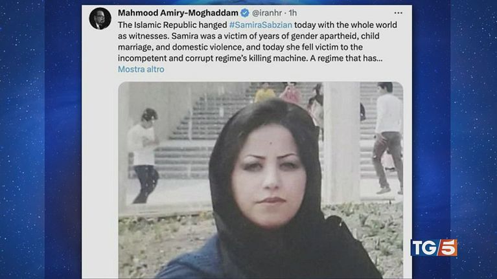
Task: Open Mahmood Amiry-Moghaddam's profile avatar
Action: coord(100,19)
